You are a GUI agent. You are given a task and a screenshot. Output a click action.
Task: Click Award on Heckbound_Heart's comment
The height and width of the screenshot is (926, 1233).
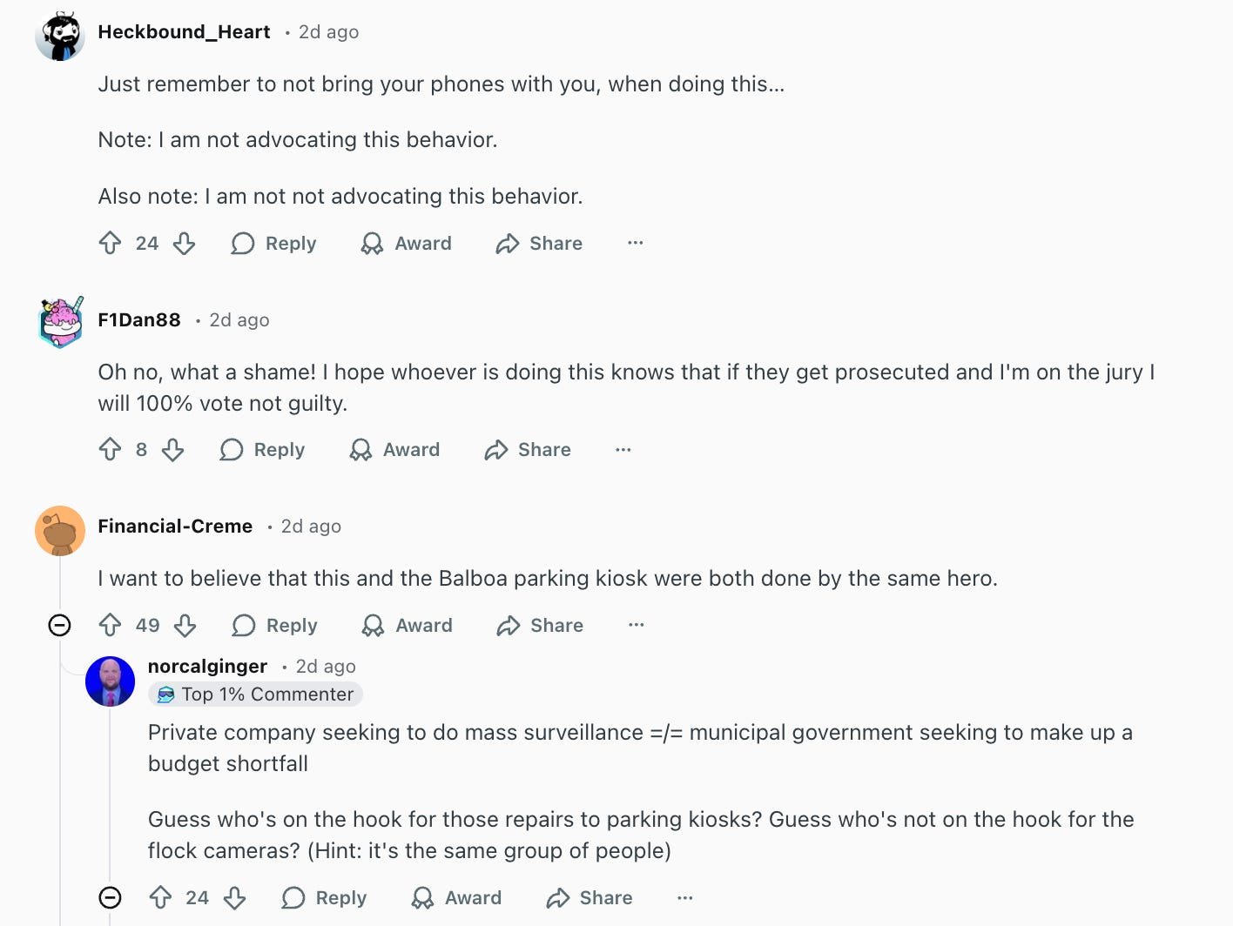(407, 243)
